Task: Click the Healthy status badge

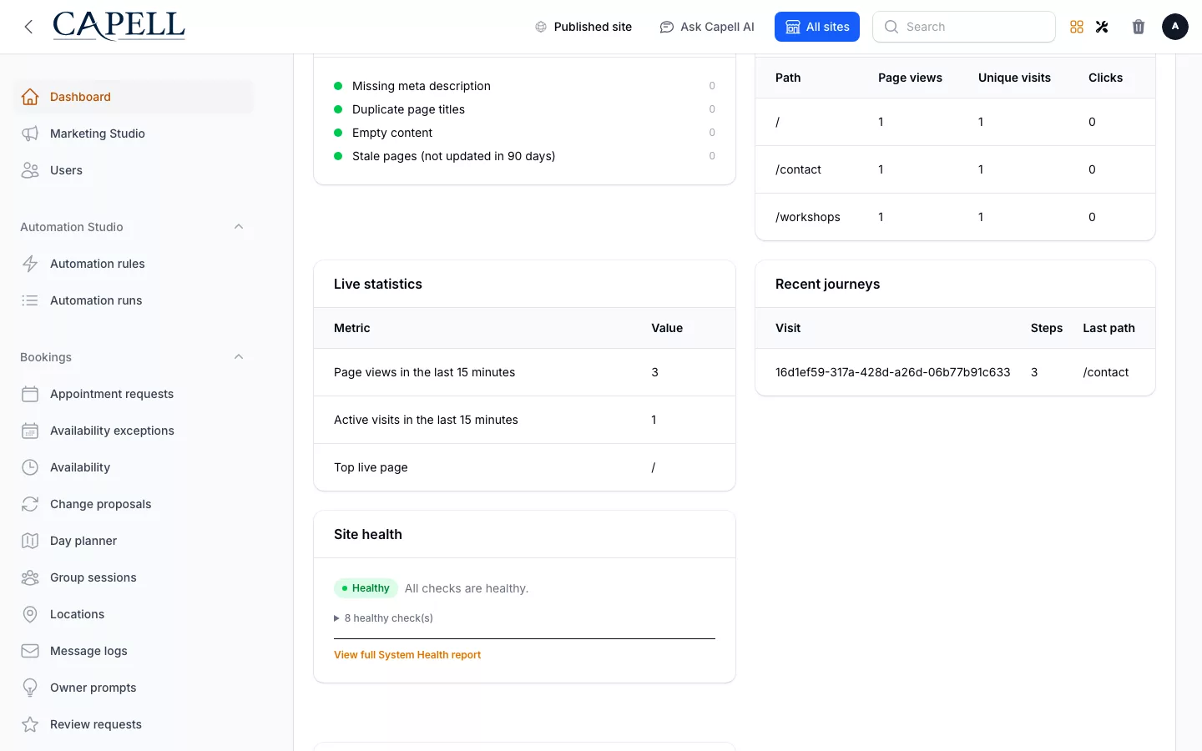Action: (x=366, y=588)
